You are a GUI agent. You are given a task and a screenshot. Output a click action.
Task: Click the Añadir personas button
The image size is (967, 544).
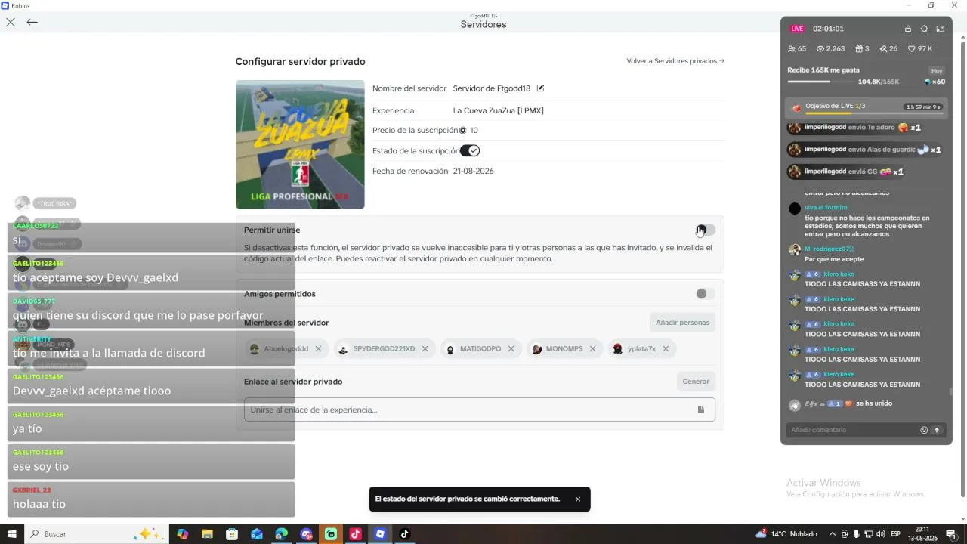point(682,323)
